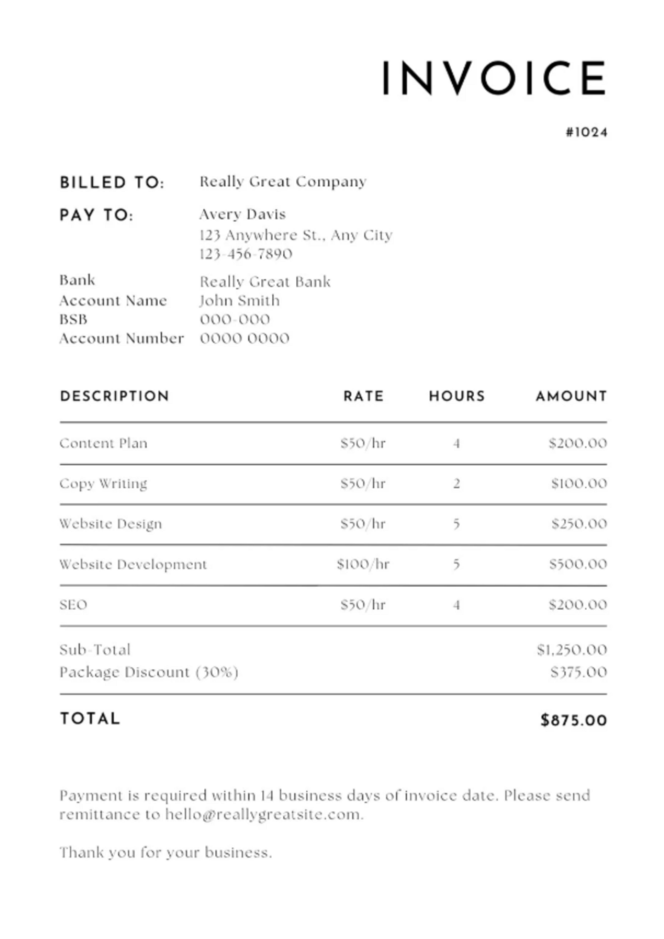Viewport: 664px width, 939px height.
Task: Select the Package Discount (30%) label
Action: pyautogui.click(x=149, y=673)
